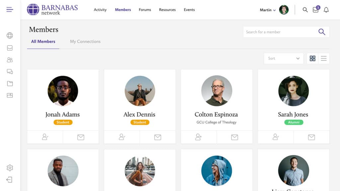The width and height of the screenshot is (340, 191).
Task: Toggle connection status for Jonah Adams
Action: coord(45,137)
